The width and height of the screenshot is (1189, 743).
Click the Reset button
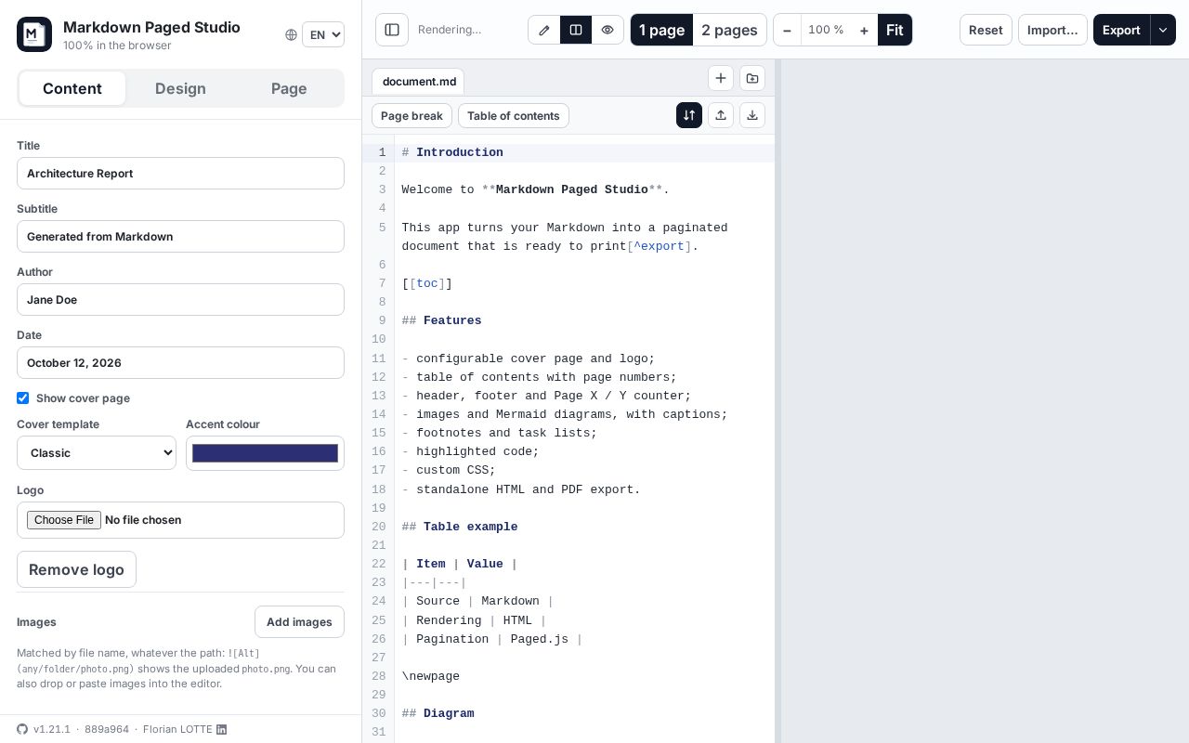(x=986, y=30)
